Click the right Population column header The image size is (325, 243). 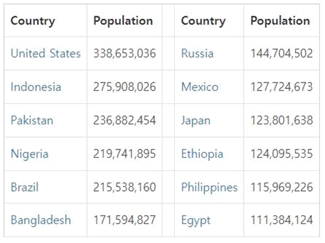pos(280,21)
